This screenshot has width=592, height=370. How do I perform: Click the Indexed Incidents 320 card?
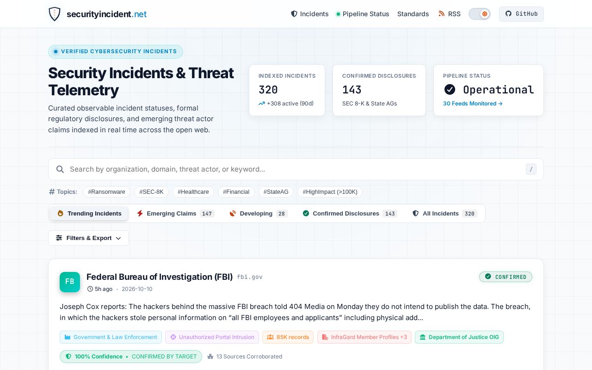tap(287, 90)
